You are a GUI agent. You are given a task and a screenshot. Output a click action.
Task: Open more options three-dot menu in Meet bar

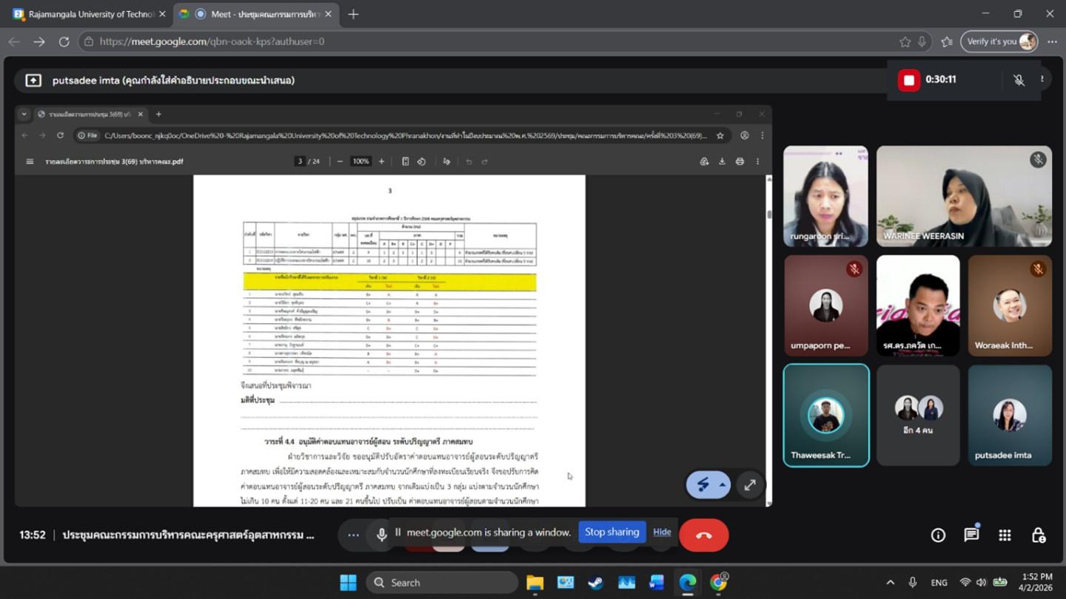click(x=353, y=535)
